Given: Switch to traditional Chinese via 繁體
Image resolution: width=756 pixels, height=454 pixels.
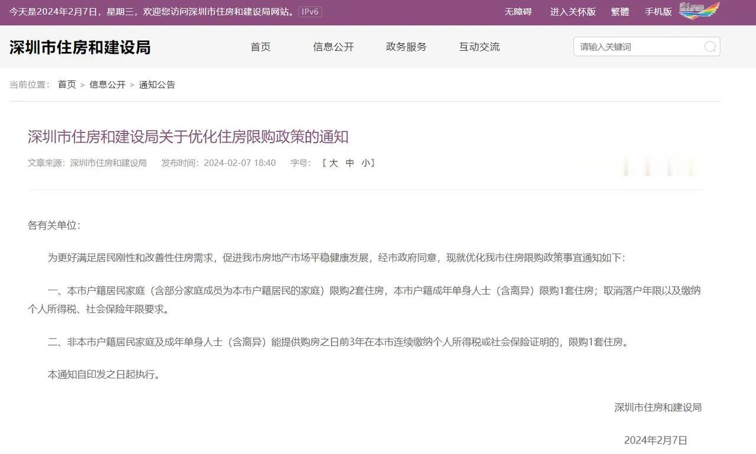Looking at the screenshot, I should pyautogui.click(x=620, y=11).
